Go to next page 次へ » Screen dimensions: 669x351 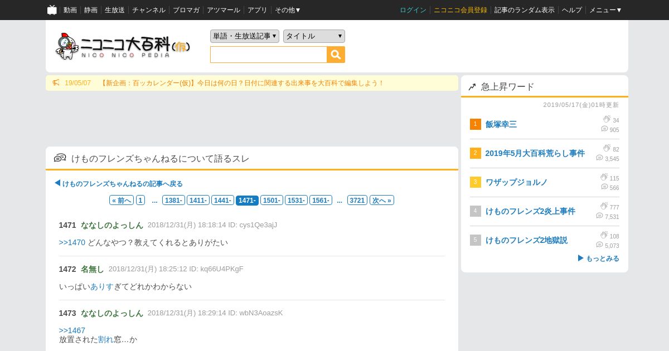pos(382,200)
